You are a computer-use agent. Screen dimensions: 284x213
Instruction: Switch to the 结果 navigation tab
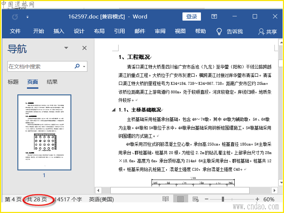pos(52,82)
